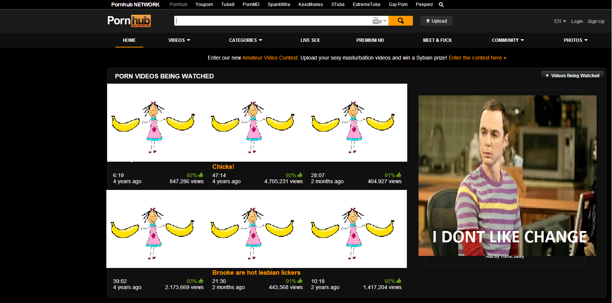Open the MEET & FUCK nav item
Screen dimensions: 612x303
(437, 40)
